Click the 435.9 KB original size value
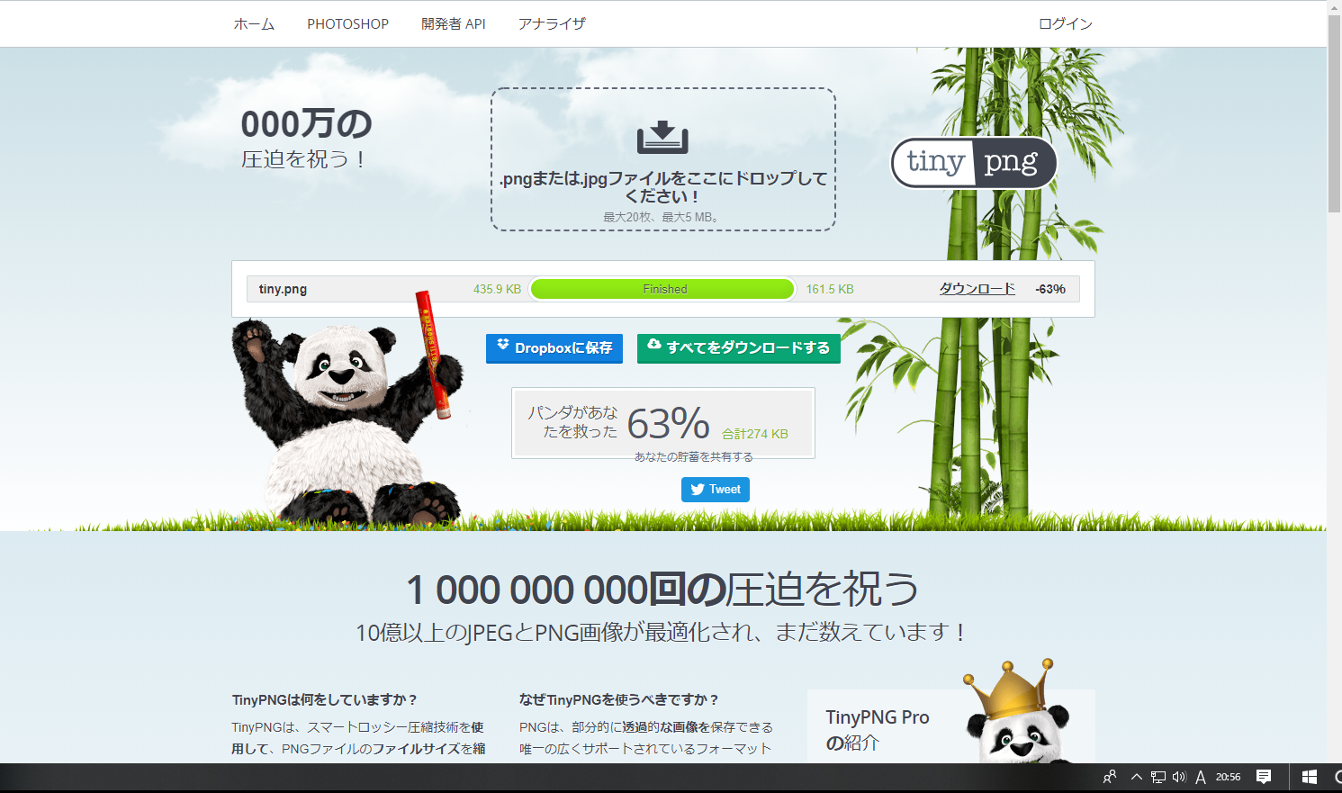The width and height of the screenshot is (1342, 793). click(x=497, y=289)
